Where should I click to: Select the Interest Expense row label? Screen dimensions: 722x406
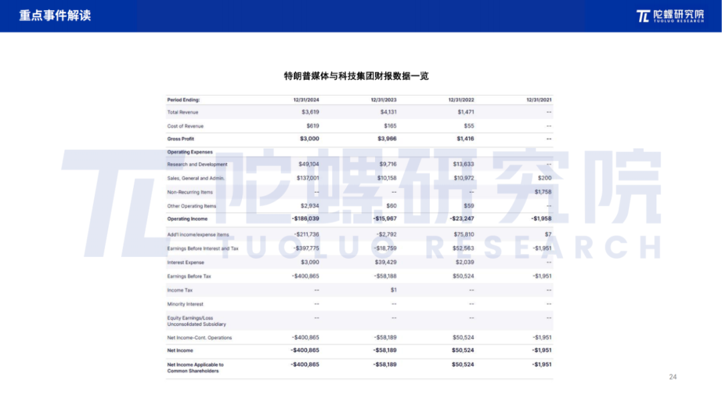(x=185, y=262)
